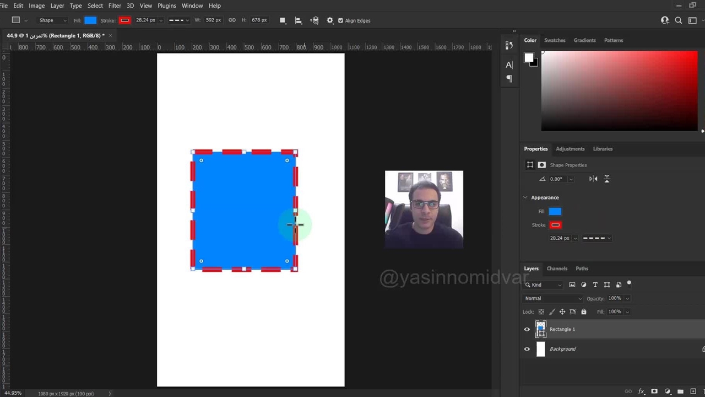705x397 pixels.
Task: Collapse the Appearance section
Action: pyautogui.click(x=525, y=197)
